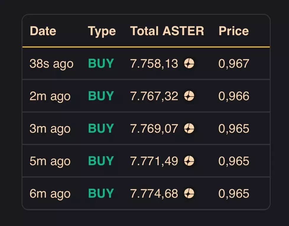Select the 0,967 price value
The width and height of the screenshot is (289, 226).
point(234,64)
